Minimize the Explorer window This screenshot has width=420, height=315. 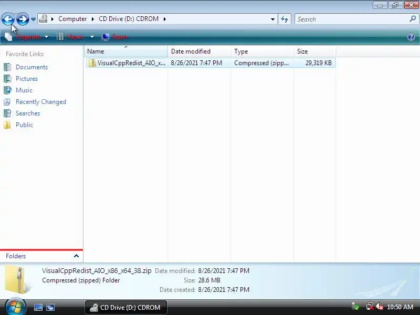tap(380, 5)
